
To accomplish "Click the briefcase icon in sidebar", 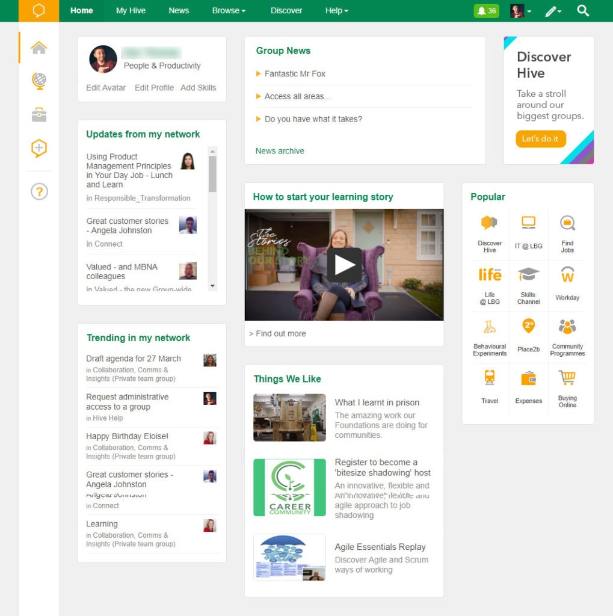I will point(39,115).
